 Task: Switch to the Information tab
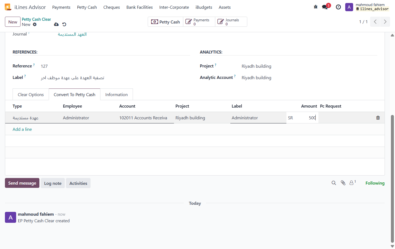(x=117, y=94)
